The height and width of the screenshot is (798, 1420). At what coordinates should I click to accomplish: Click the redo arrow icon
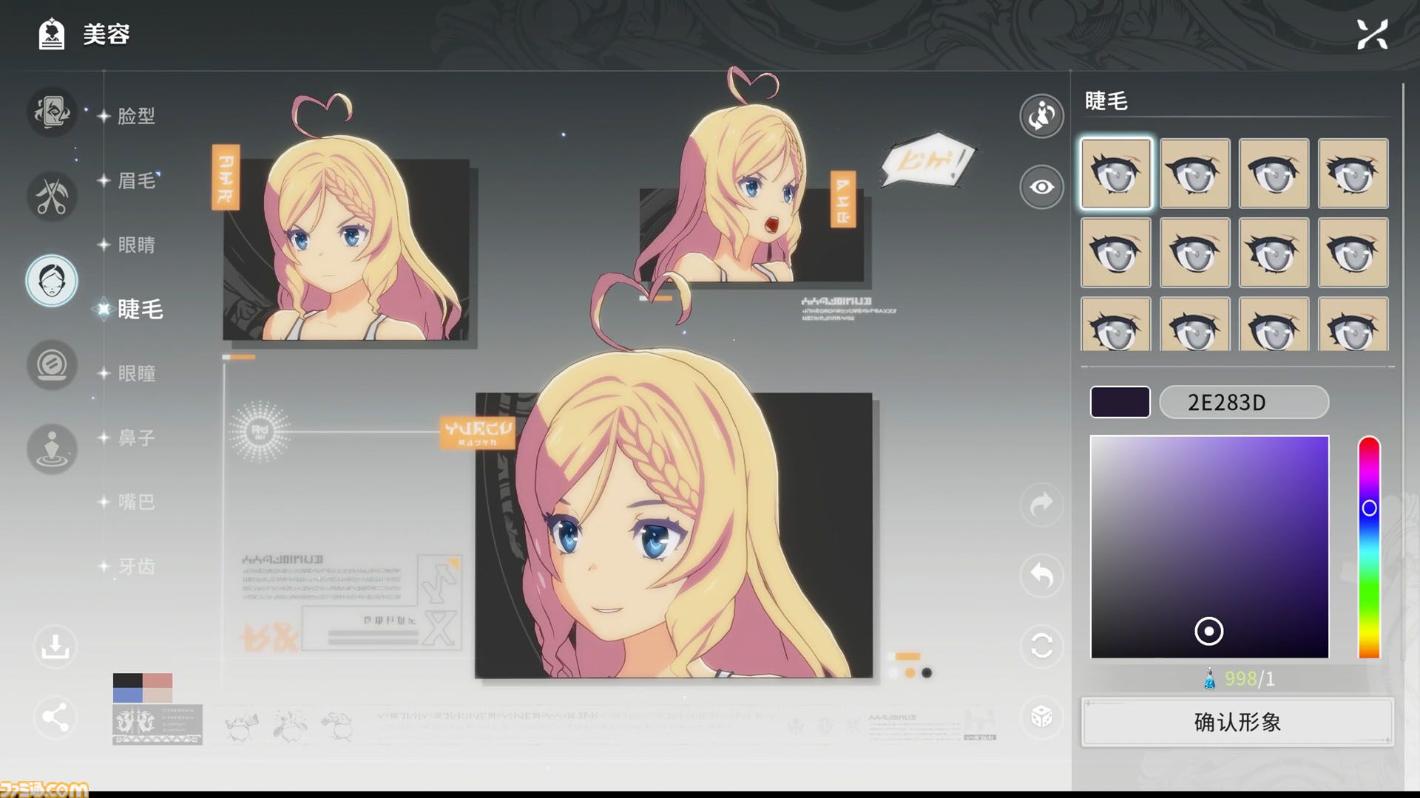[x=1042, y=505]
